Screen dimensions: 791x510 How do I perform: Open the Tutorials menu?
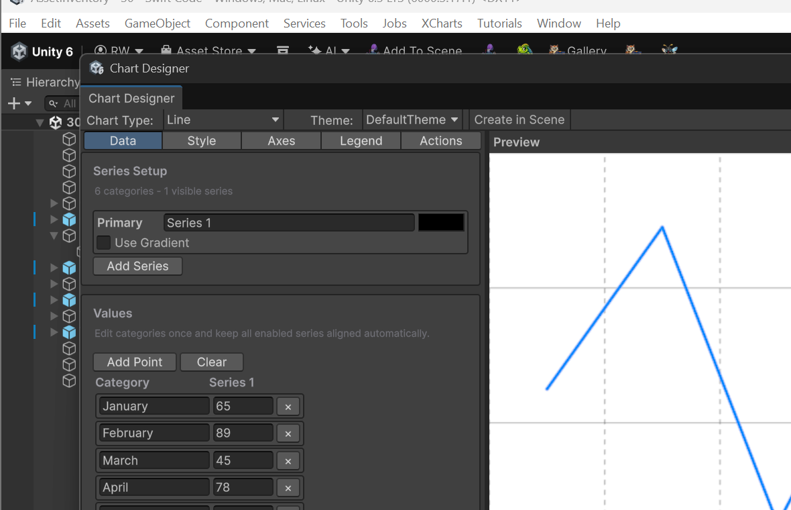pyautogui.click(x=499, y=23)
